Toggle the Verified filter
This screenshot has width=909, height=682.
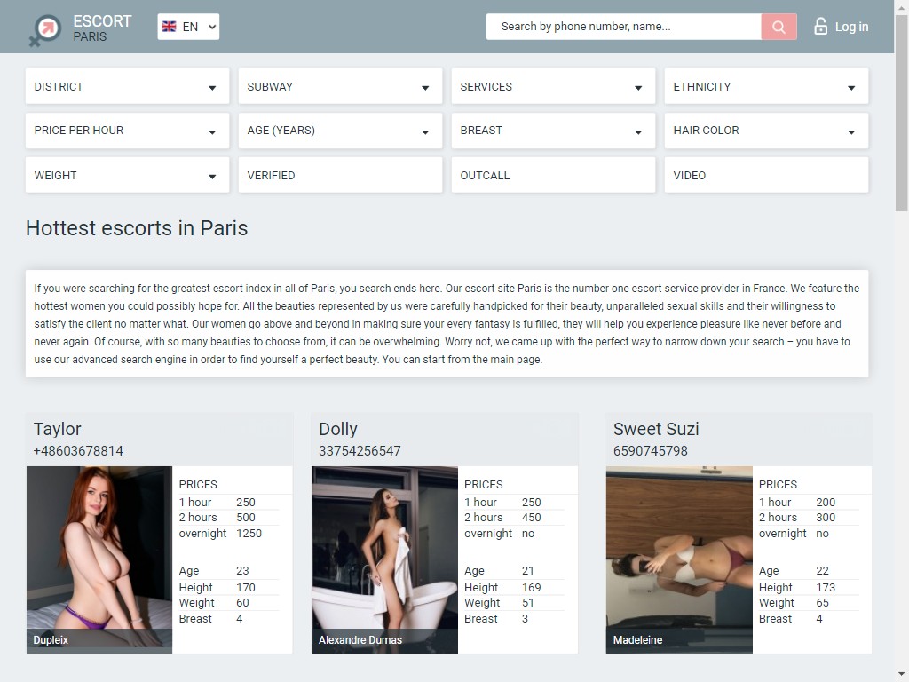coord(340,175)
